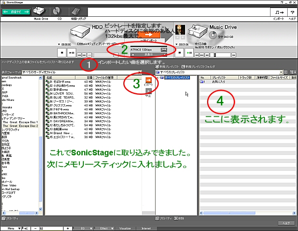Viewport: 298px width, 231px height.
Task: Switch to the Visualizer tab
Action: tap(125, 228)
